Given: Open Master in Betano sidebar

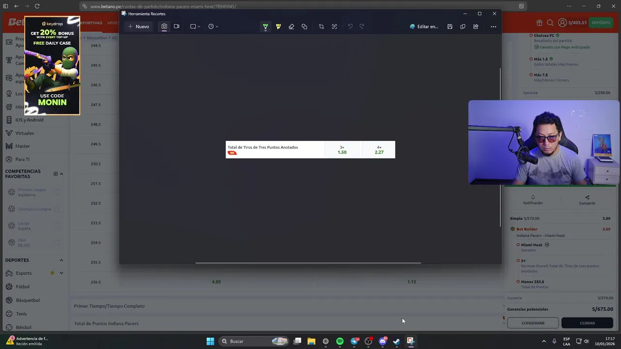Looking at the screenshot, I should 22,146.
